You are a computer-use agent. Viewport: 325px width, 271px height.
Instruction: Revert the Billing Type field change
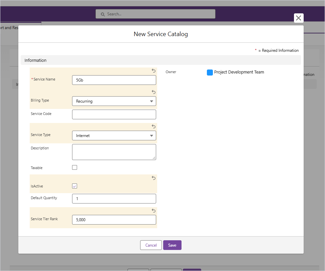153,92
